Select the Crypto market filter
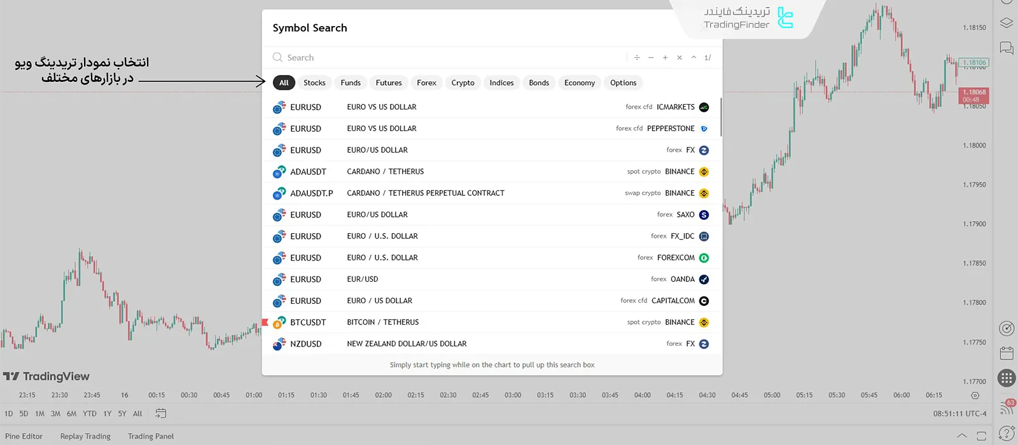The height and width of the screenshot is (445, 1018). [x=463, y=83]
